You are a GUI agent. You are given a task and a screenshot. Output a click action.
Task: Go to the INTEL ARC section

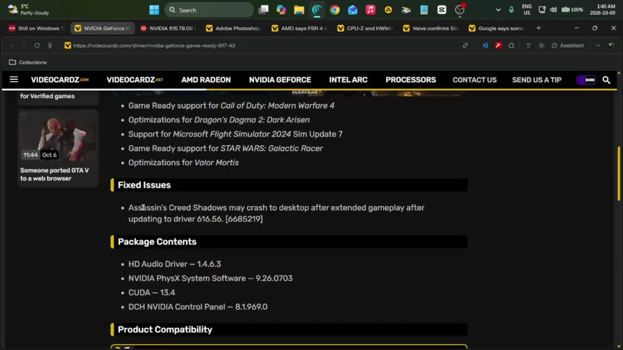[x=348, y=80]
